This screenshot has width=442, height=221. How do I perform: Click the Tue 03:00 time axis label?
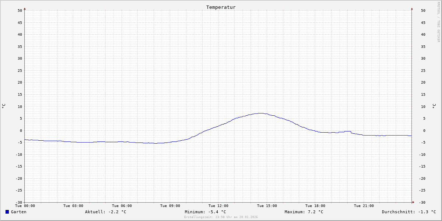pyautogui.click(x=73, y=206)
